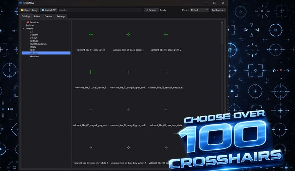Select the PUBG folder
295x171 pixels.
pyautogui.click(x=33, y=47)
